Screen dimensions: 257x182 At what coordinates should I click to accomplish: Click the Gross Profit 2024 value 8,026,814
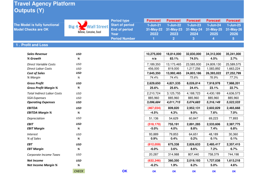[x=194, y=83]
